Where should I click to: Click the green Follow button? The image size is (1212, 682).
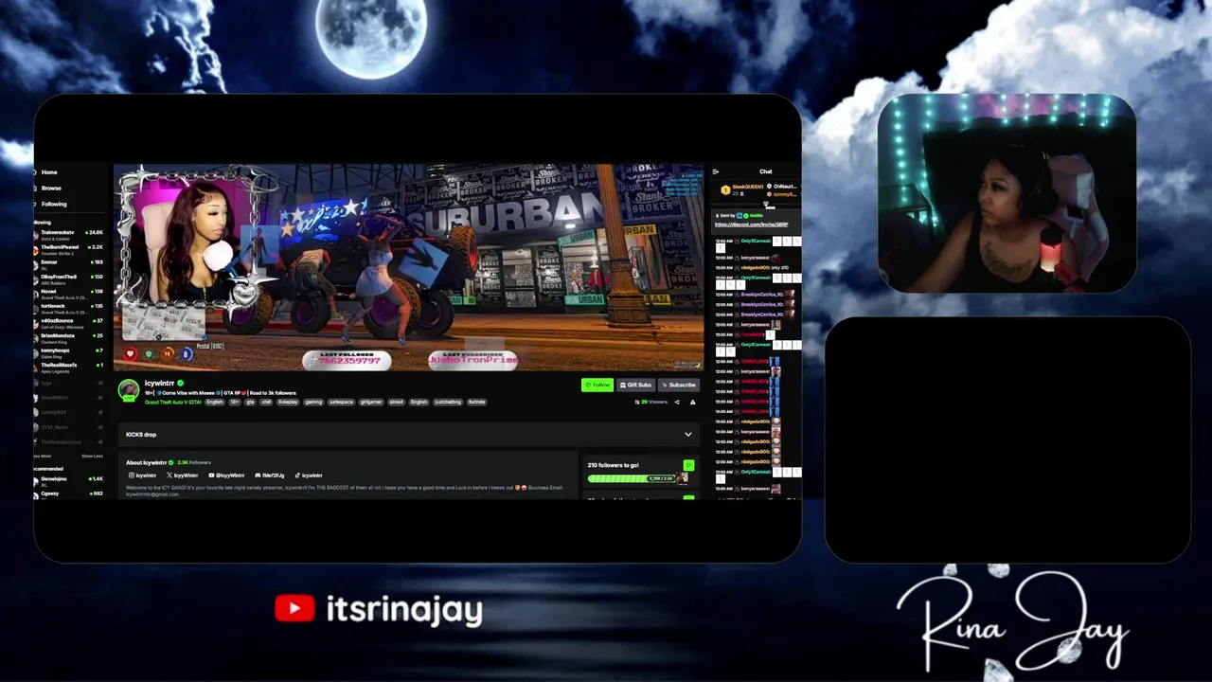(597, 385)
